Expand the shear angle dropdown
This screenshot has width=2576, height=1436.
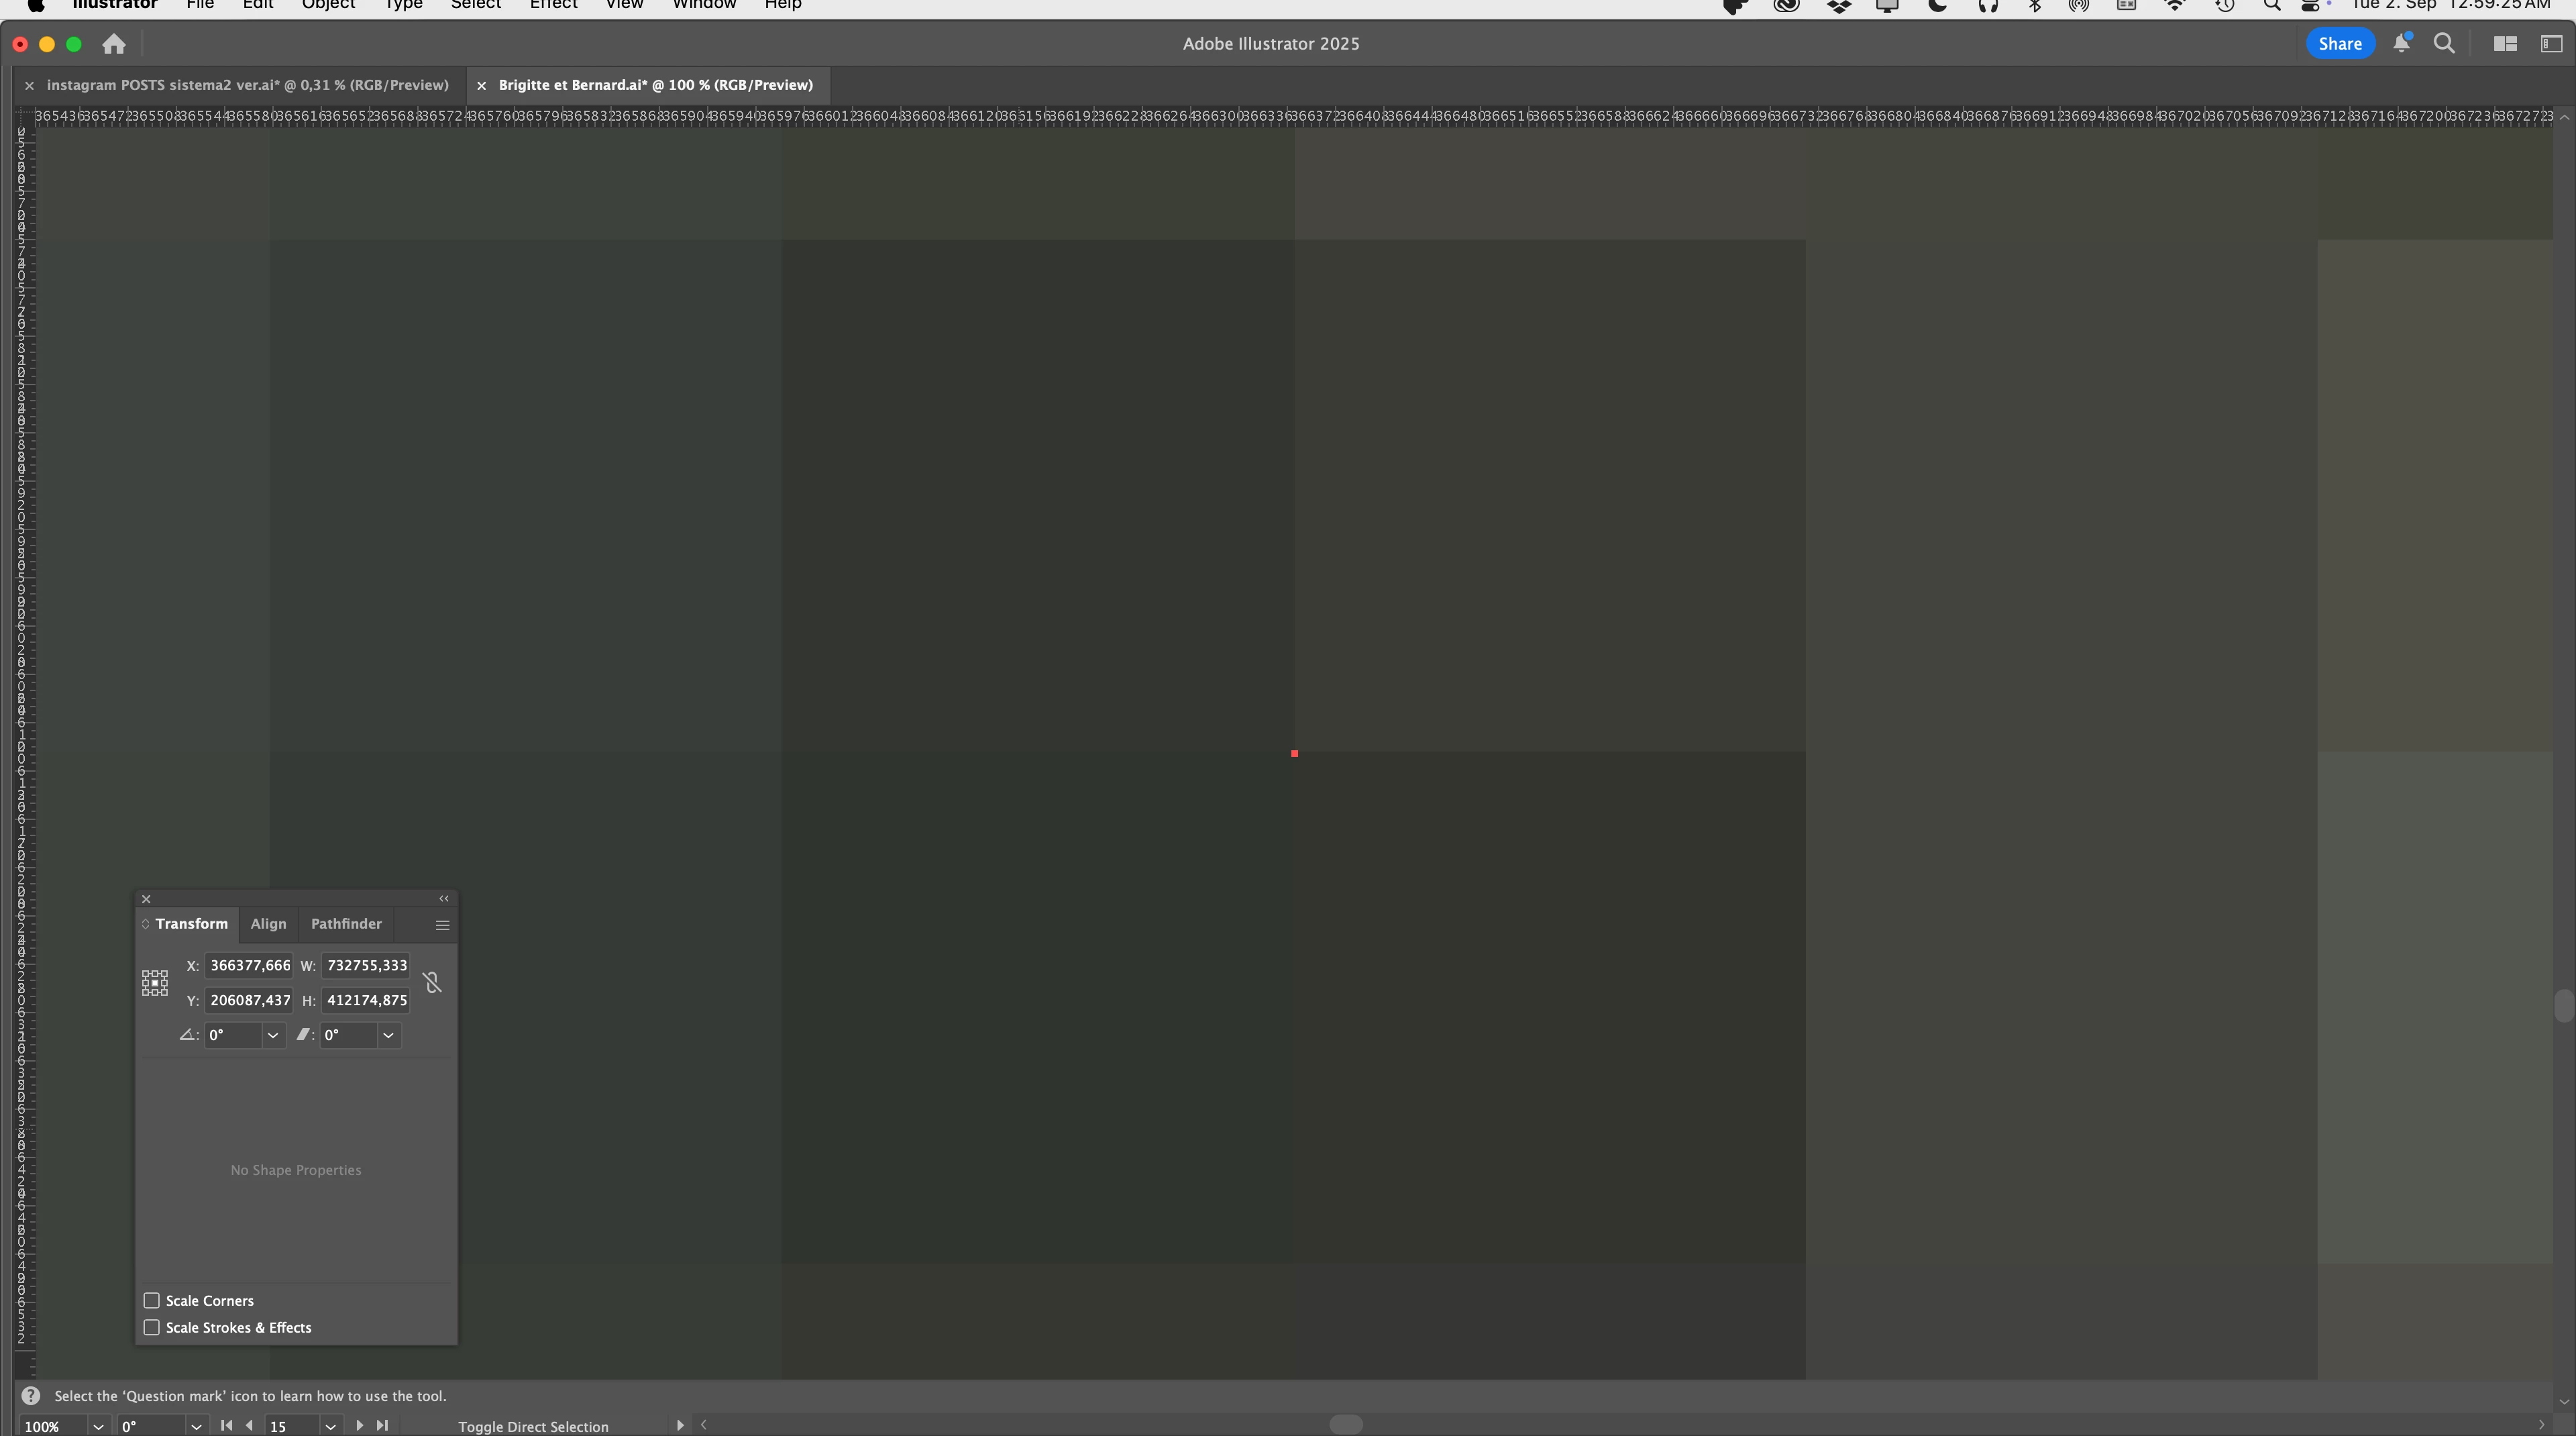[388, 1035]
